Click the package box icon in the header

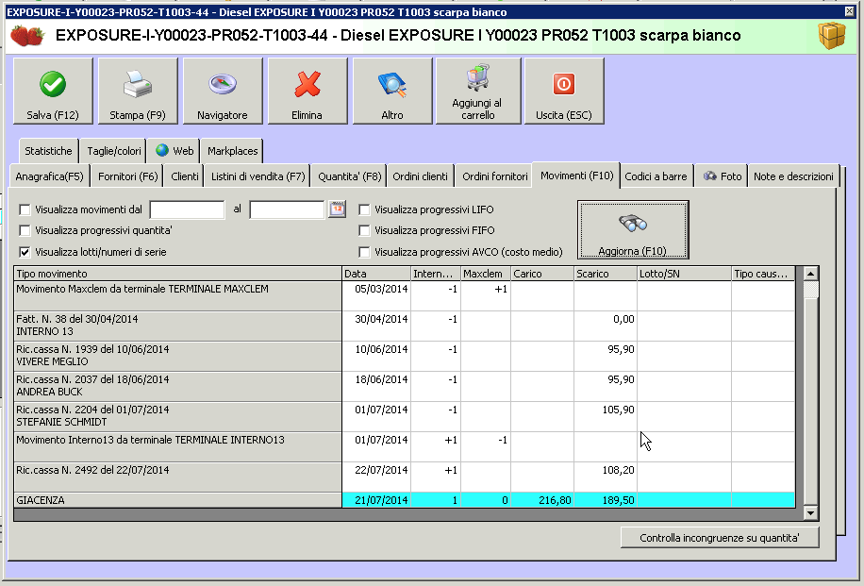[x=832, y=36]
